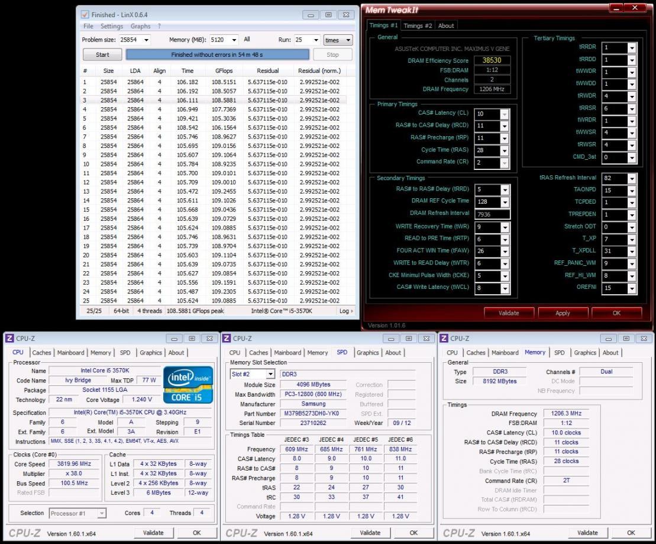
Task: Open the Graphs menu in LinX
Action: [140, 26]
